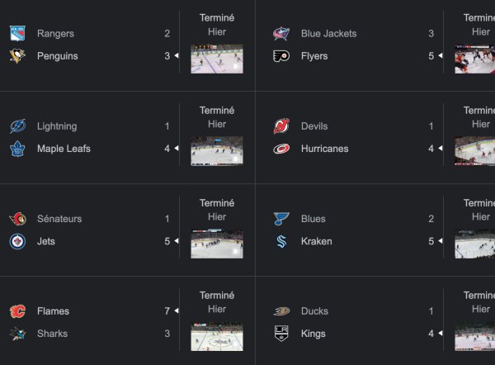Click the Blues team name
Image resolution: width=495 pixels, height=365 pixels.
tap(313, 219)
